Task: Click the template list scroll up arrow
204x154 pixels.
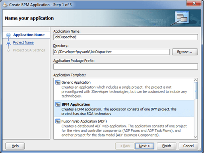Action: coord(196,80)
